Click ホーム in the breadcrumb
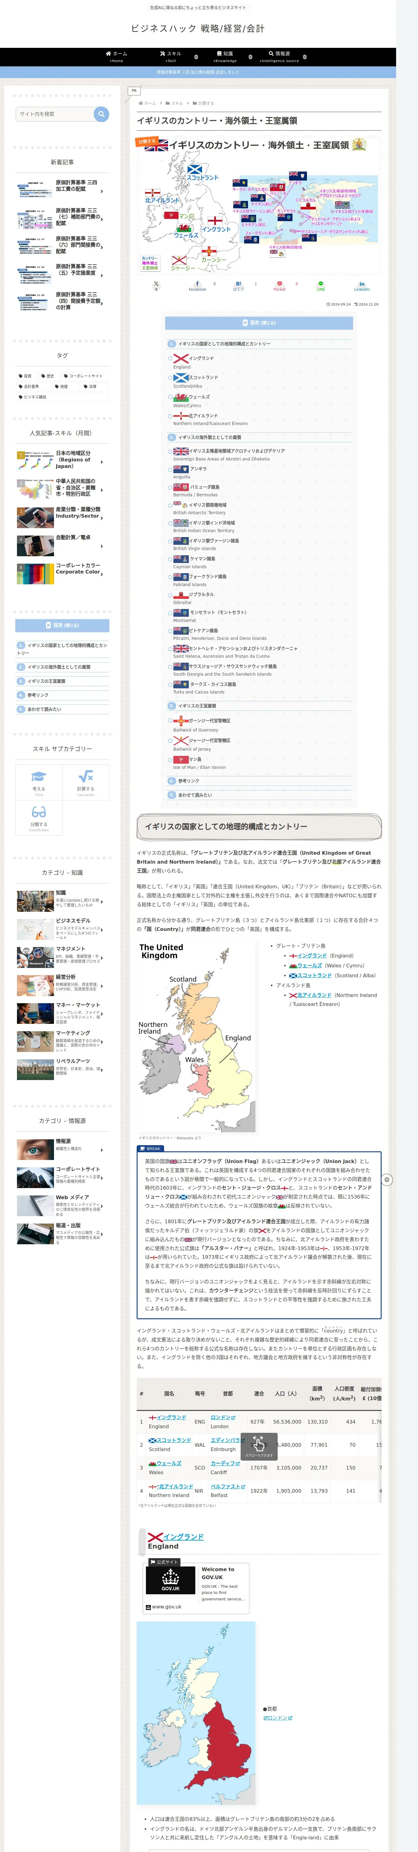The width and height of the screenshot is (418, 1852). [150, 103]
